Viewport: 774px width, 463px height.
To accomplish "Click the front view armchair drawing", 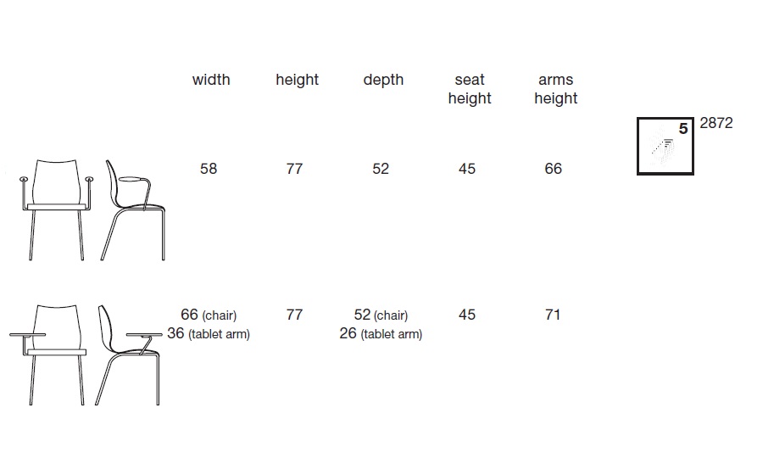I will coord(56,209).
